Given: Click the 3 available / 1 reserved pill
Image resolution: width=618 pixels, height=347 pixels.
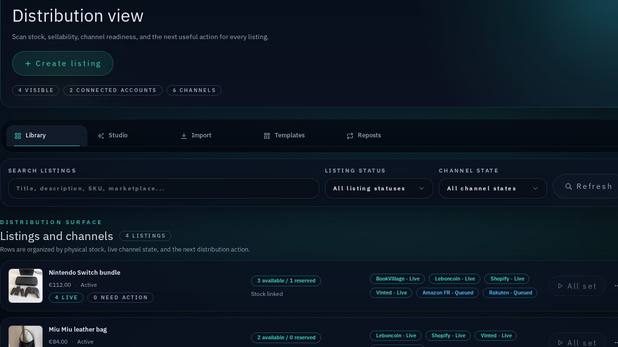Looking at the screenshot, I should pos(286,281).
